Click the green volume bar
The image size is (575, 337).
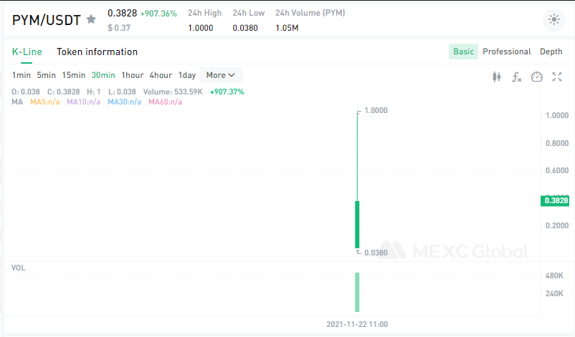[x=357, y=292]
